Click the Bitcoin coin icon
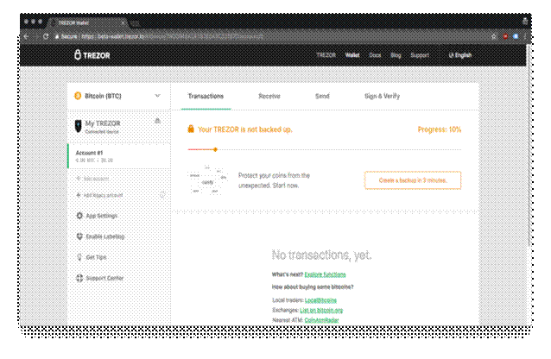This screenshot has width=551, height=359. click(x=78, y=96)
